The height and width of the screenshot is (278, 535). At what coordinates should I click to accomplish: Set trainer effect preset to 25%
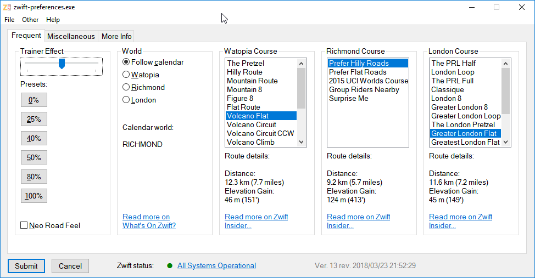[34, 119]
